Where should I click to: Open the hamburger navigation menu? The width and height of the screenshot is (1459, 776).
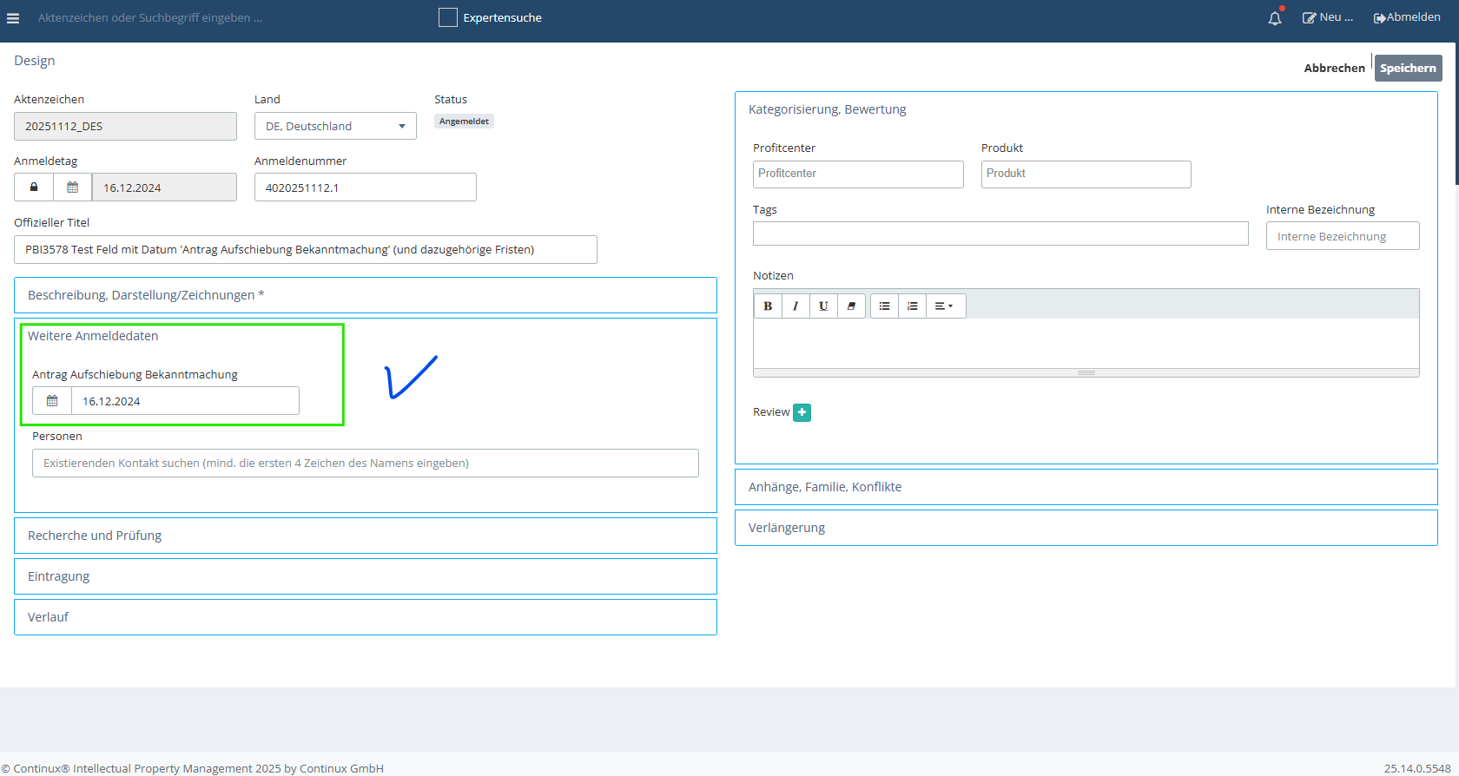tap(13, 18)
